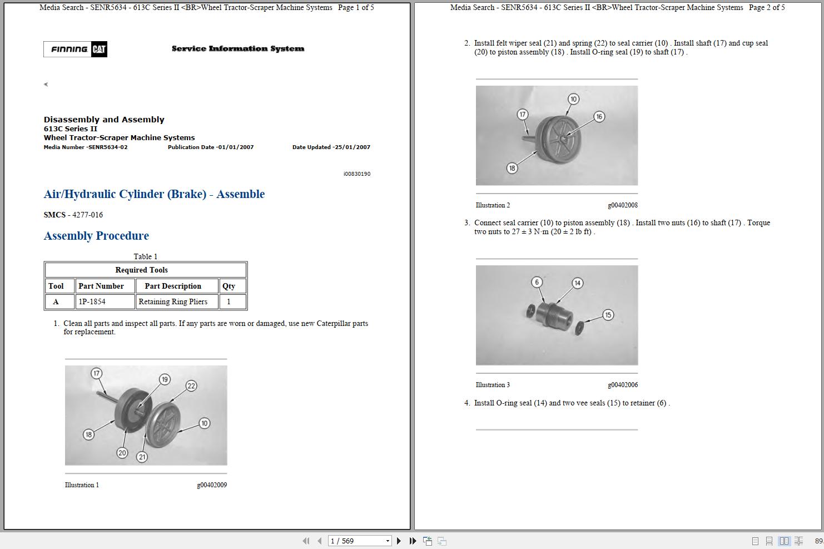
Task: Go to the first page
Action: 306,540
